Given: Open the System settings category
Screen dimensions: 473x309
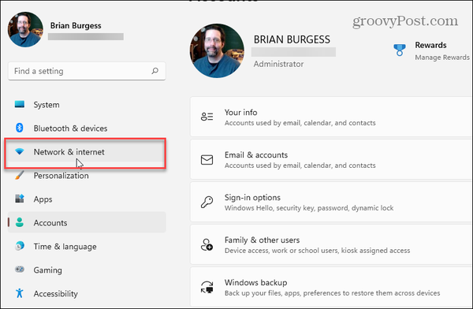Looking at the screenshot, I should click(x=87, y=105).
